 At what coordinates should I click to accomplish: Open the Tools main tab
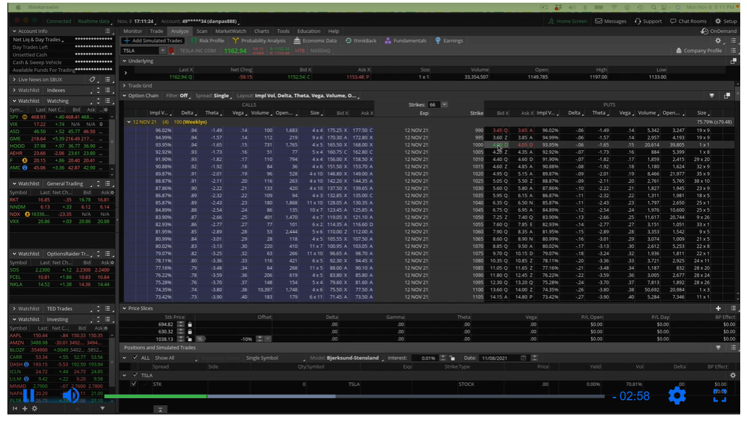point(283,31)
